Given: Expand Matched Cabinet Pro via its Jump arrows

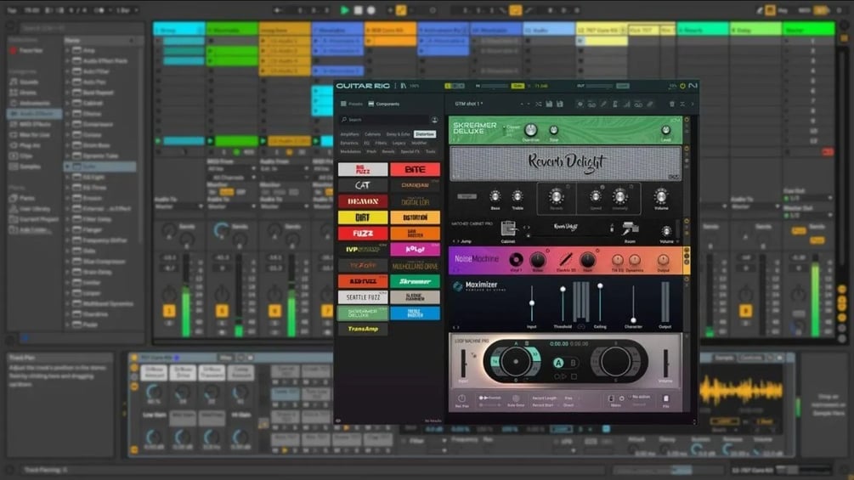Looking at the screenshot, I should [x=455, y=241].
